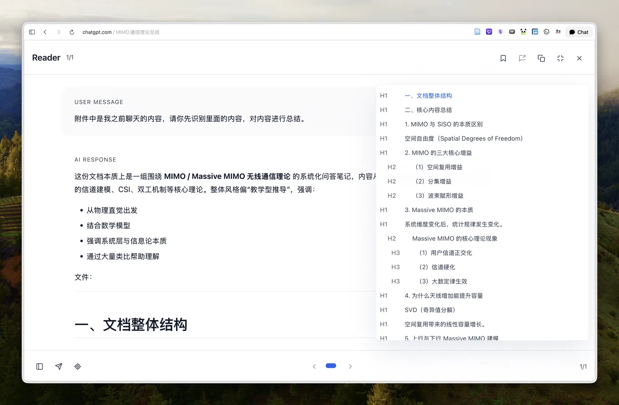
Task: Jump to outline item 二、核心内容总结
Action: [428, 110]
